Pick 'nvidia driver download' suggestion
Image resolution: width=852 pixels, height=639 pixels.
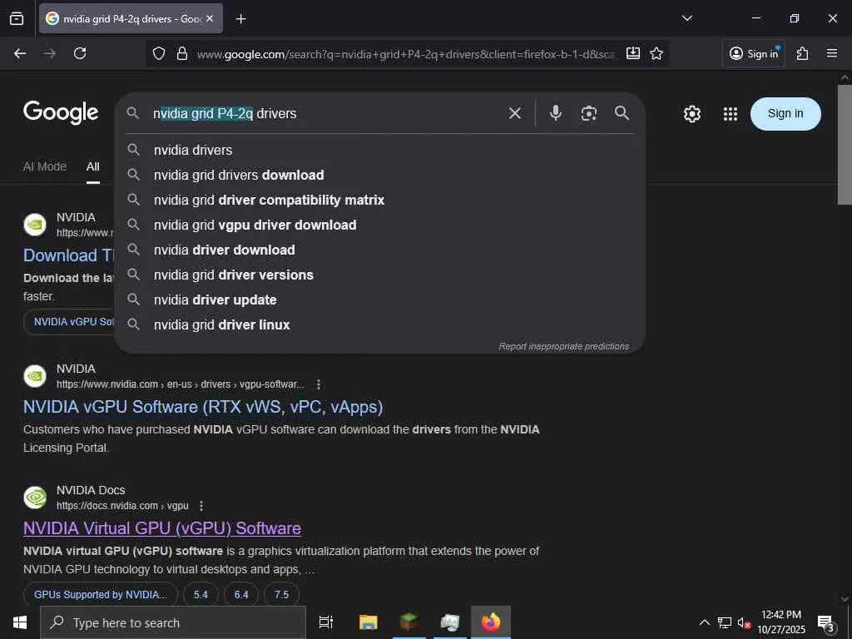(379, 250)
